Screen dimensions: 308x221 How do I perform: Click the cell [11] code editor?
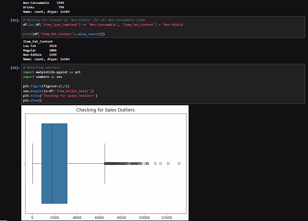click(163, 27)
